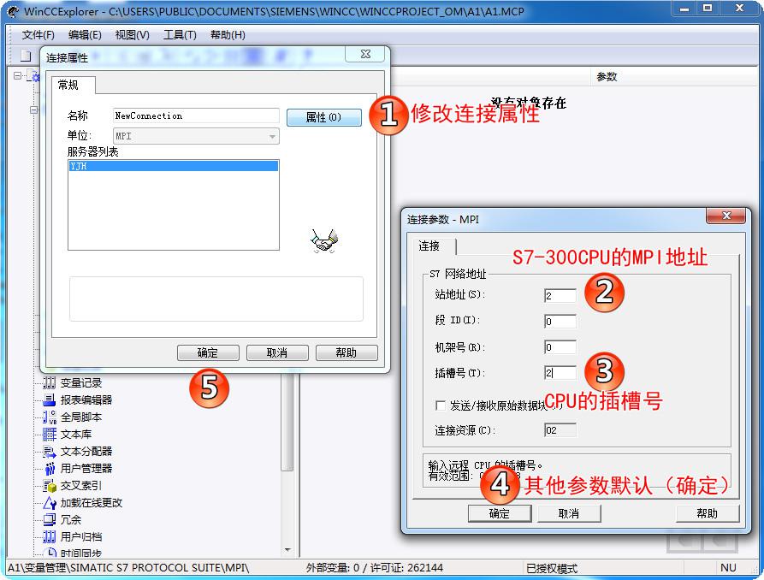This screenshot has height=580, width=764.
Task: Open the 视图(V) menu
Action: pos(132,35)
